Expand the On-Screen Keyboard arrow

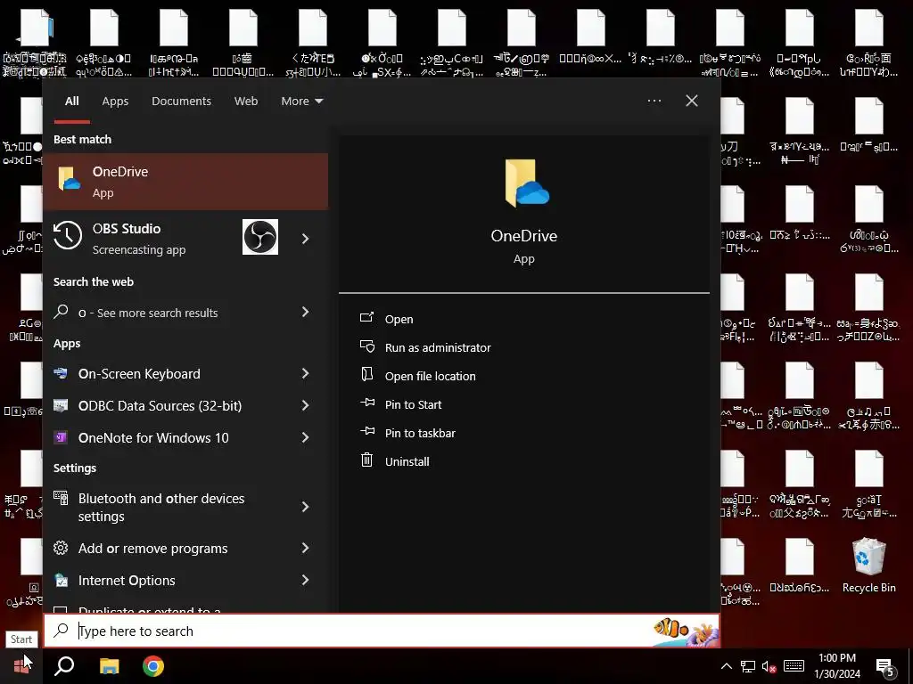(305, 373)
